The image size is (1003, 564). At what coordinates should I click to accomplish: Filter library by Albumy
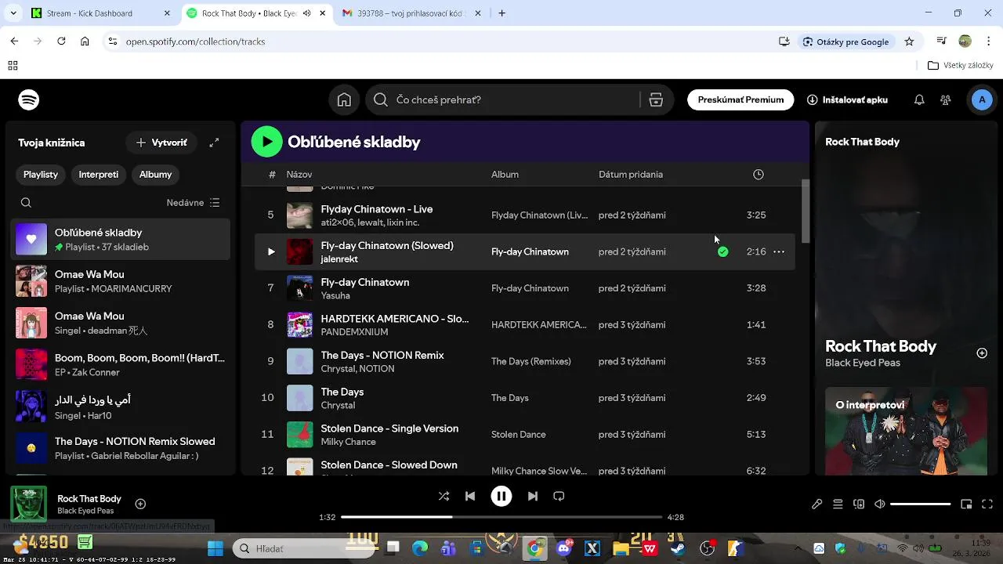click(x=155, y=174)
